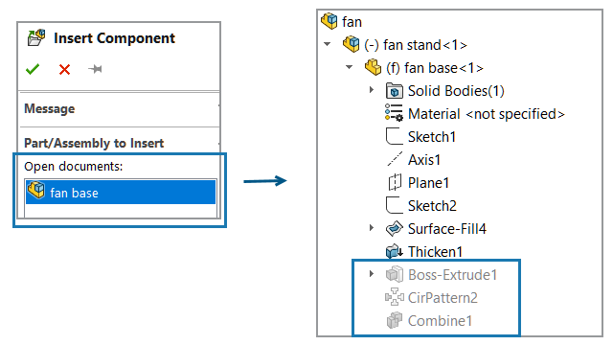Toggle the pushpin keep-visible icon

[95, 69]
